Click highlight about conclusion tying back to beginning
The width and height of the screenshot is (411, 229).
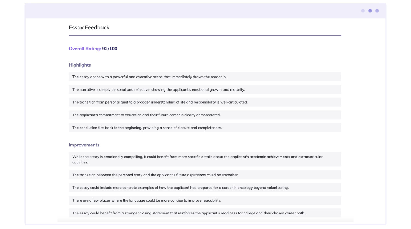pos(147,128)
